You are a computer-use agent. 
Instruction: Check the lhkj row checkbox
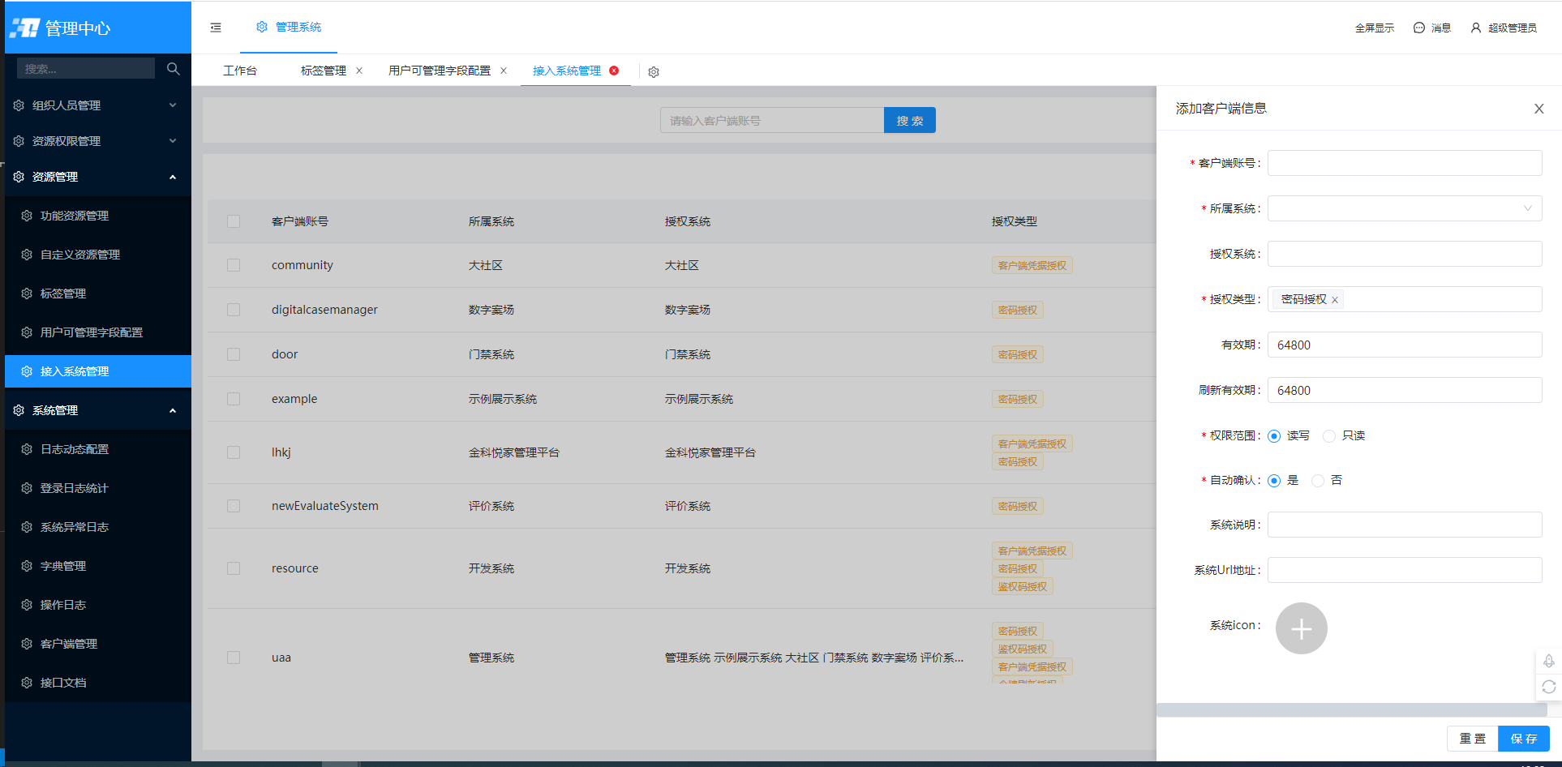(234, 452)
